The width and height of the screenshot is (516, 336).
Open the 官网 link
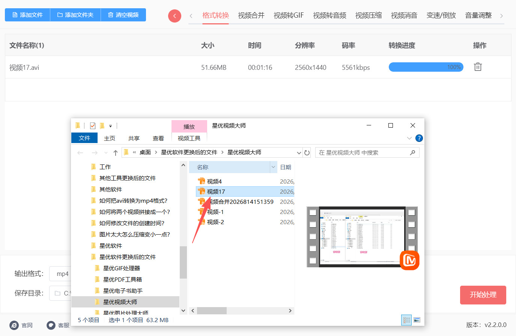27,325
